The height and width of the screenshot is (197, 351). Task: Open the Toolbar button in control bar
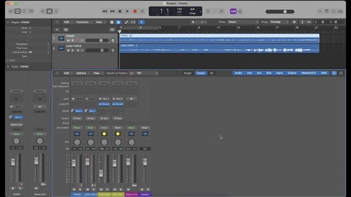(31, 11)
